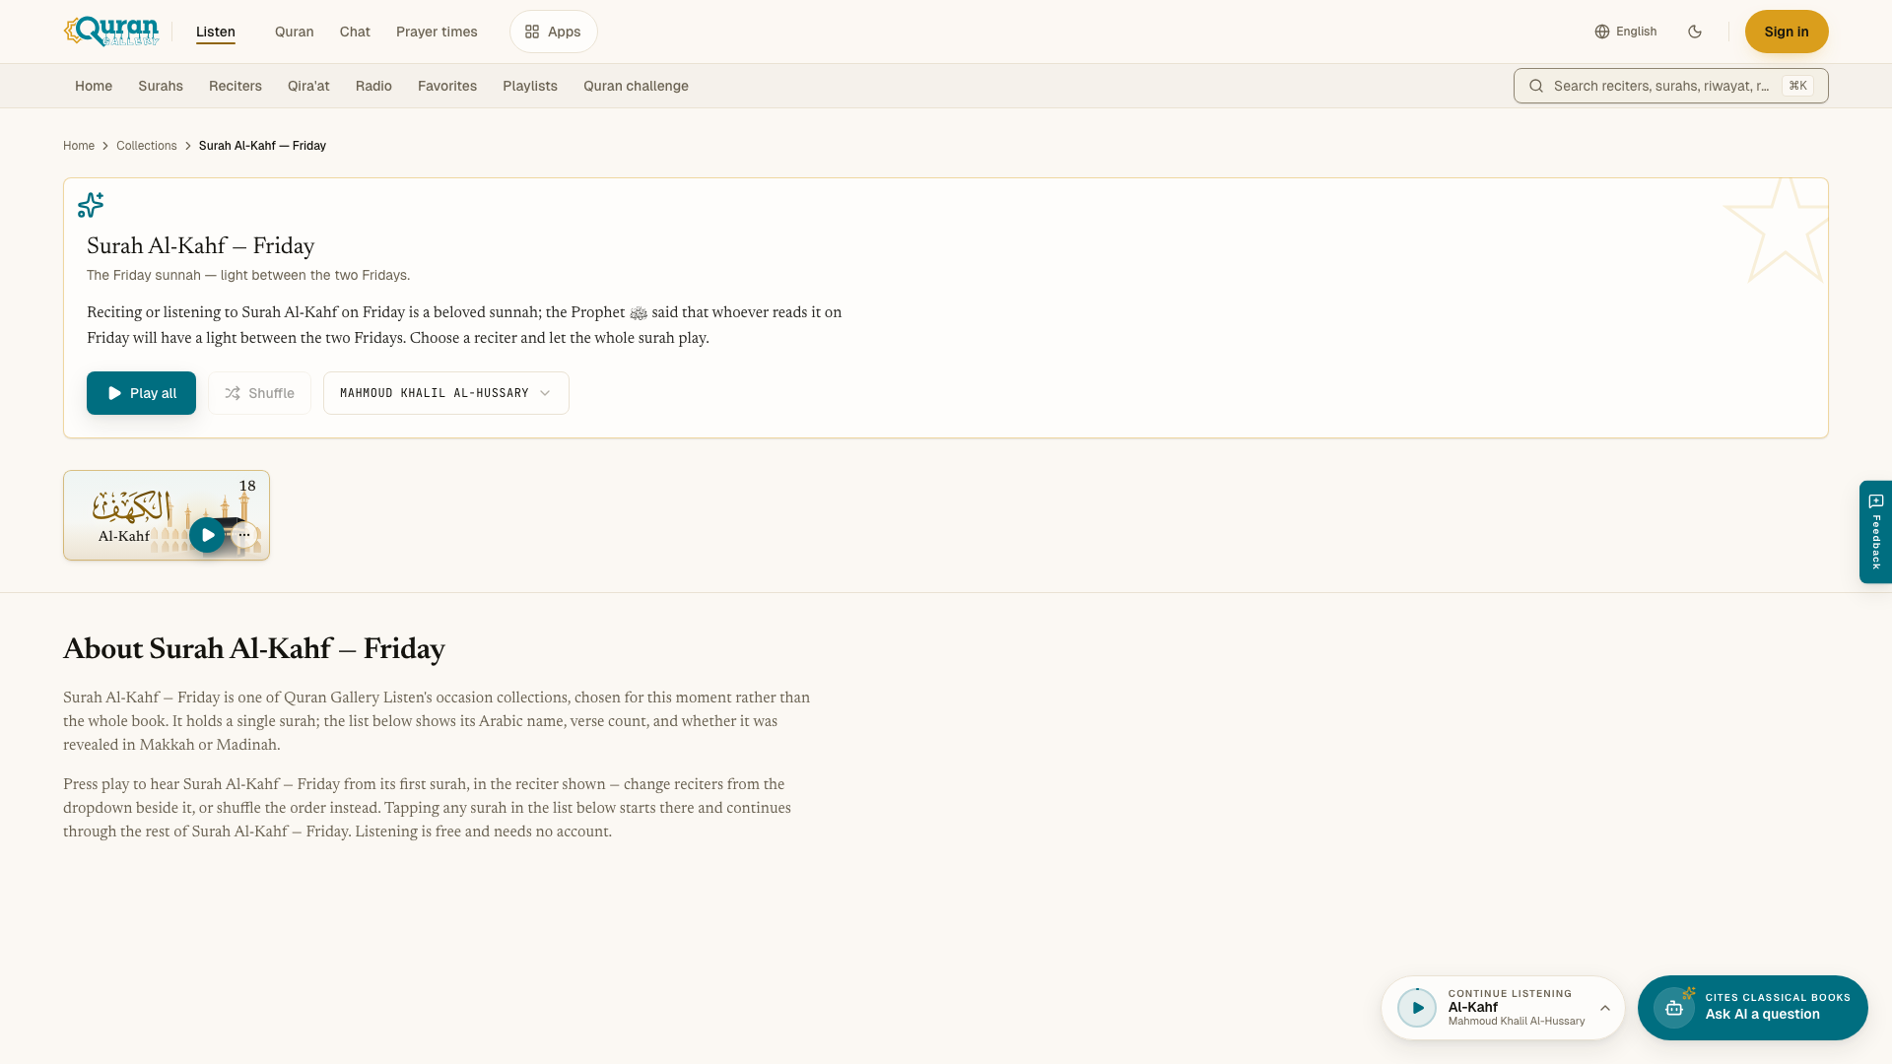1892x1064 pixels.
Task: Go to Quran challenge
Action: 636,86
